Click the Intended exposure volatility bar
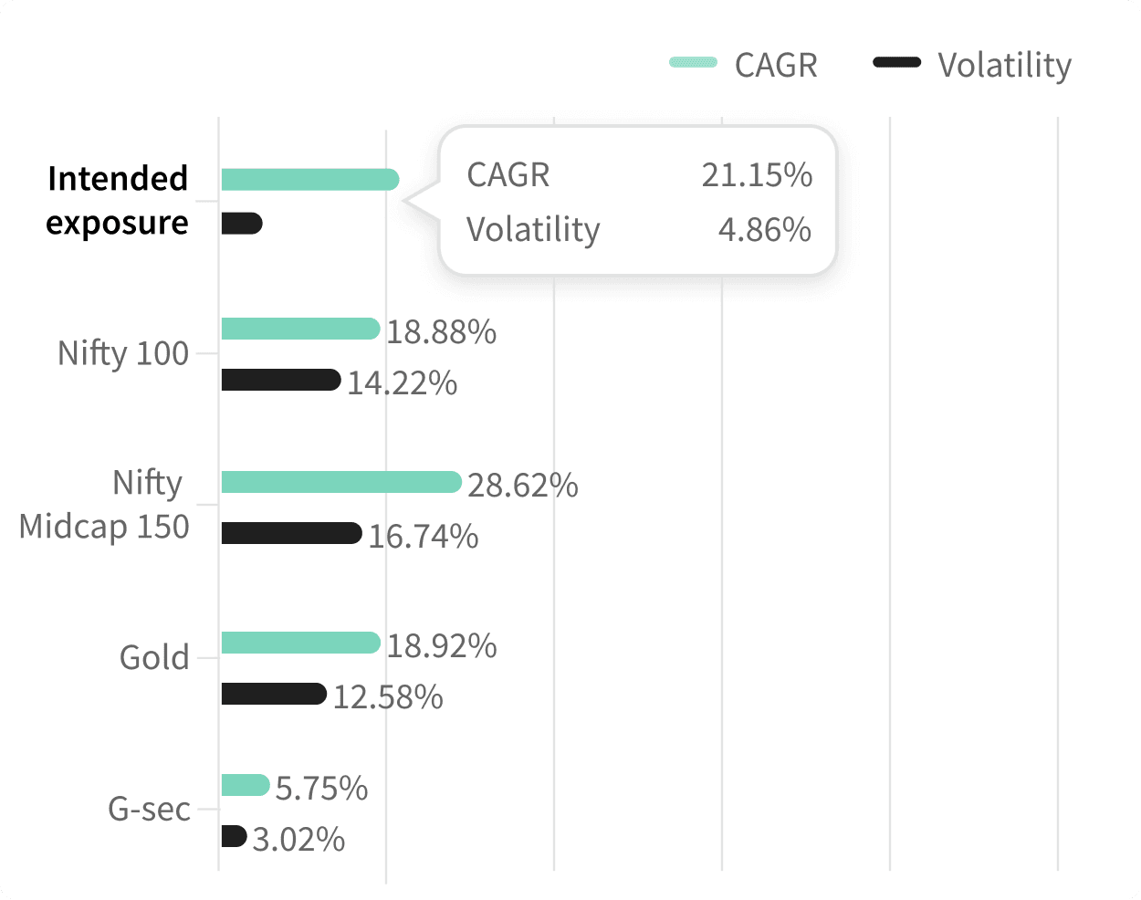Image resolution: width=1141 pixels, height=900 pixels. (241, 224)
